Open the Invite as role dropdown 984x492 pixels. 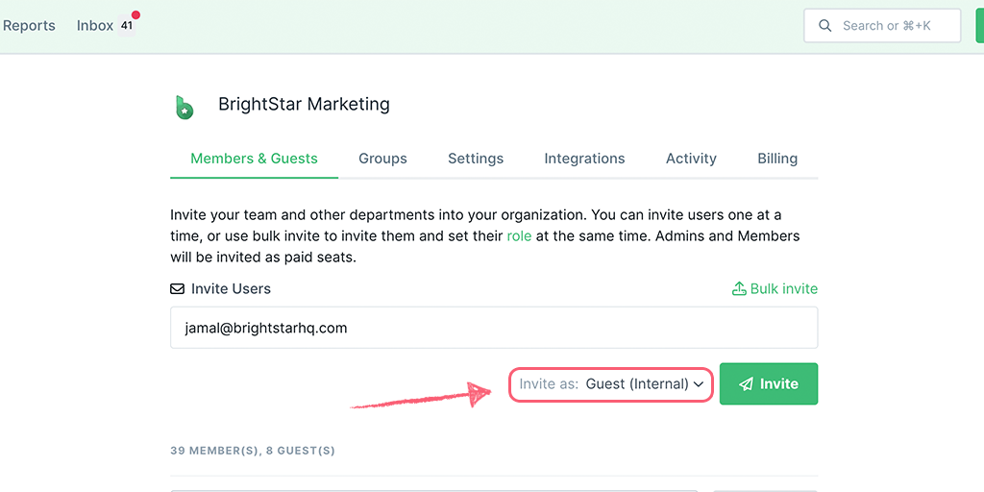(610, 384)
